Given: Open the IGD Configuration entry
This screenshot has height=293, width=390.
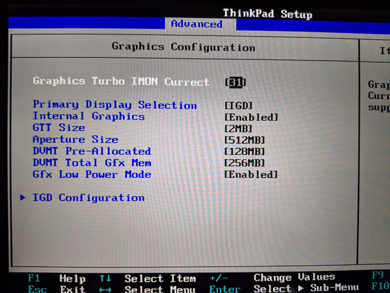Looking at the screenshot, I should tap(89, 198).
